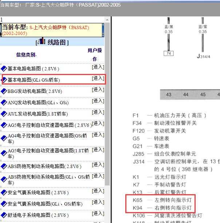Open 进入 for AG5变速器电路图 (2.8V6)
220x223 pixels.
[x=98, y=123]
